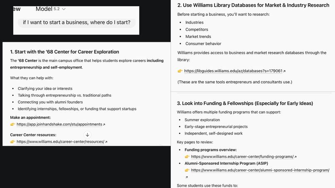Click the bullet 'Industries'
This screenshot has height=188, width=335.
[x=195, y=22]
